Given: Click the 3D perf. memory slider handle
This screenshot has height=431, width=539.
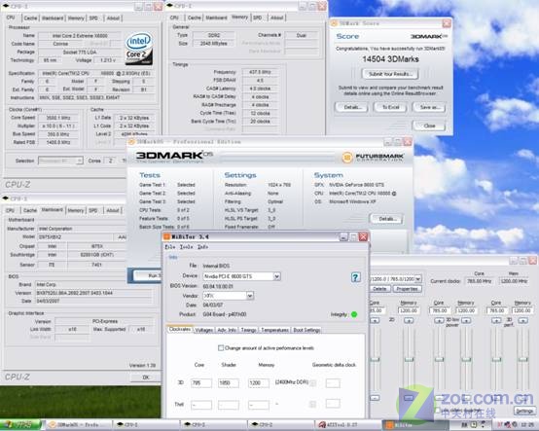Looking at the screenshot, I should point(522,359).
